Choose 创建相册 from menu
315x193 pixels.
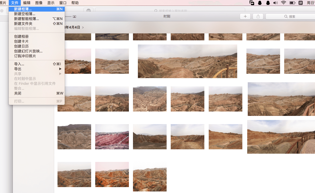37,36
